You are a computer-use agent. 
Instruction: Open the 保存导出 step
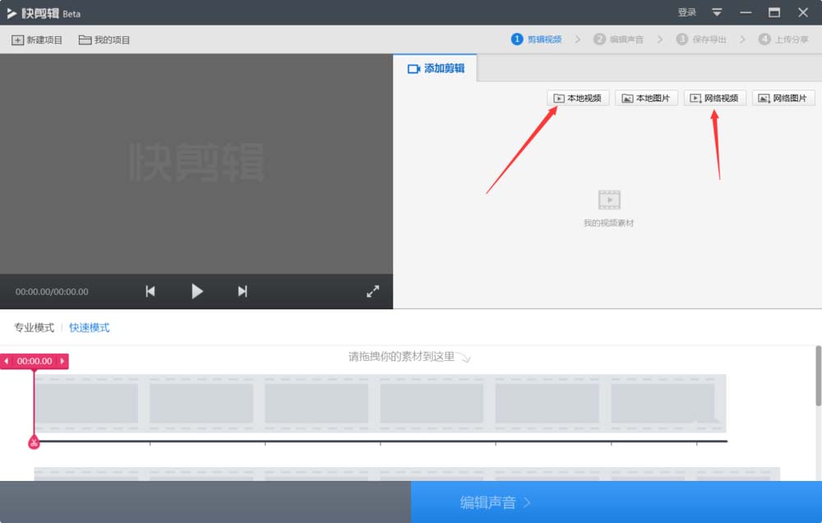703,38
